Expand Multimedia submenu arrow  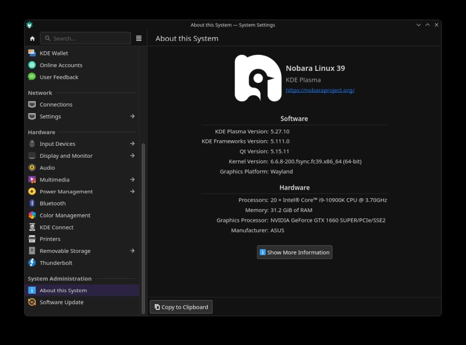pyautogui.click(x=133, y=179)
